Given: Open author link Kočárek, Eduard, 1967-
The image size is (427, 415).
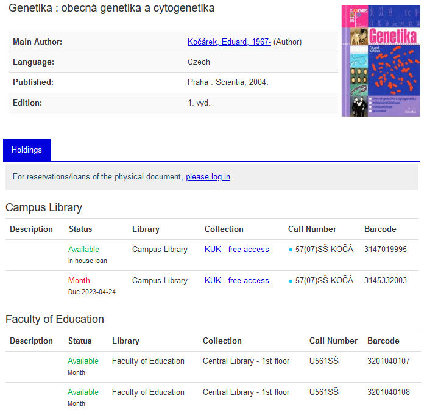Looking at the screenshot, I should coord(229,41).
